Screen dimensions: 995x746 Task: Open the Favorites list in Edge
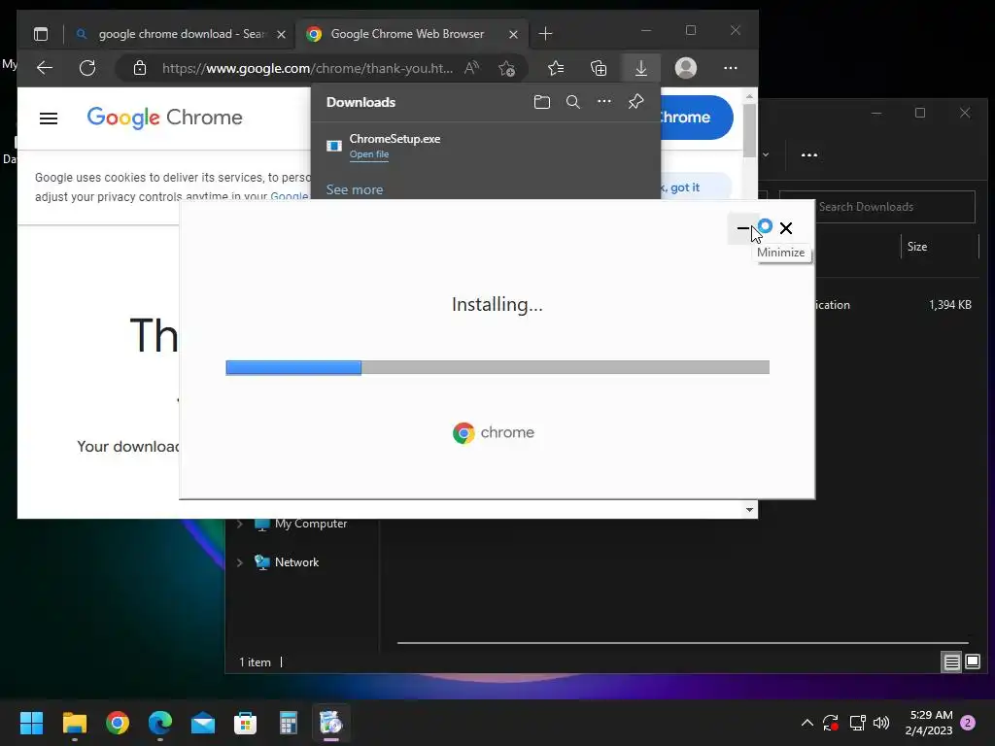[x=556, y=68]
